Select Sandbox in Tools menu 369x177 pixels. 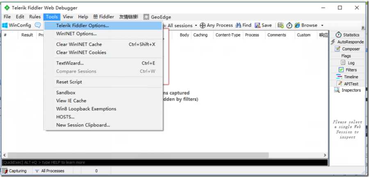[x=103, y=93]
